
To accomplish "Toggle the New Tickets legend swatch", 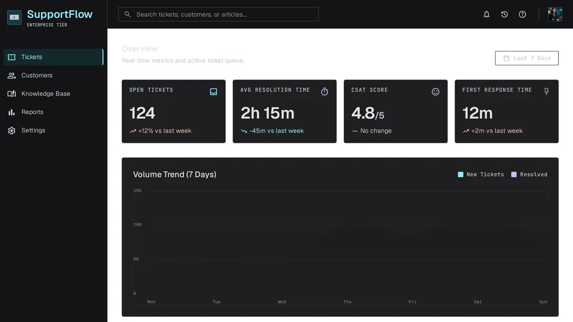I will click(x=461, y=175).
